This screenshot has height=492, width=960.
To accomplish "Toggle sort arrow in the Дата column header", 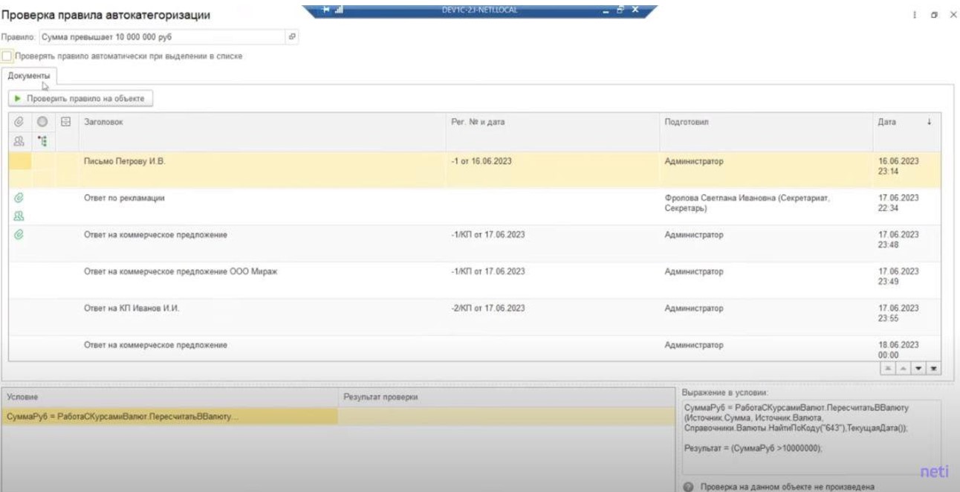I will click(929, 122).
